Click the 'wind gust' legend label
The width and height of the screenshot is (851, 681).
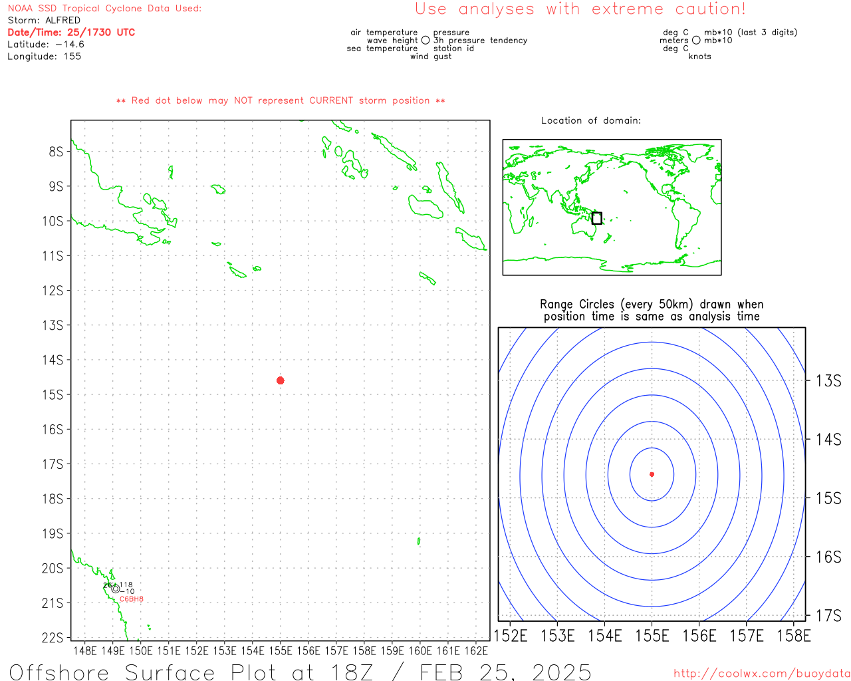431,57
